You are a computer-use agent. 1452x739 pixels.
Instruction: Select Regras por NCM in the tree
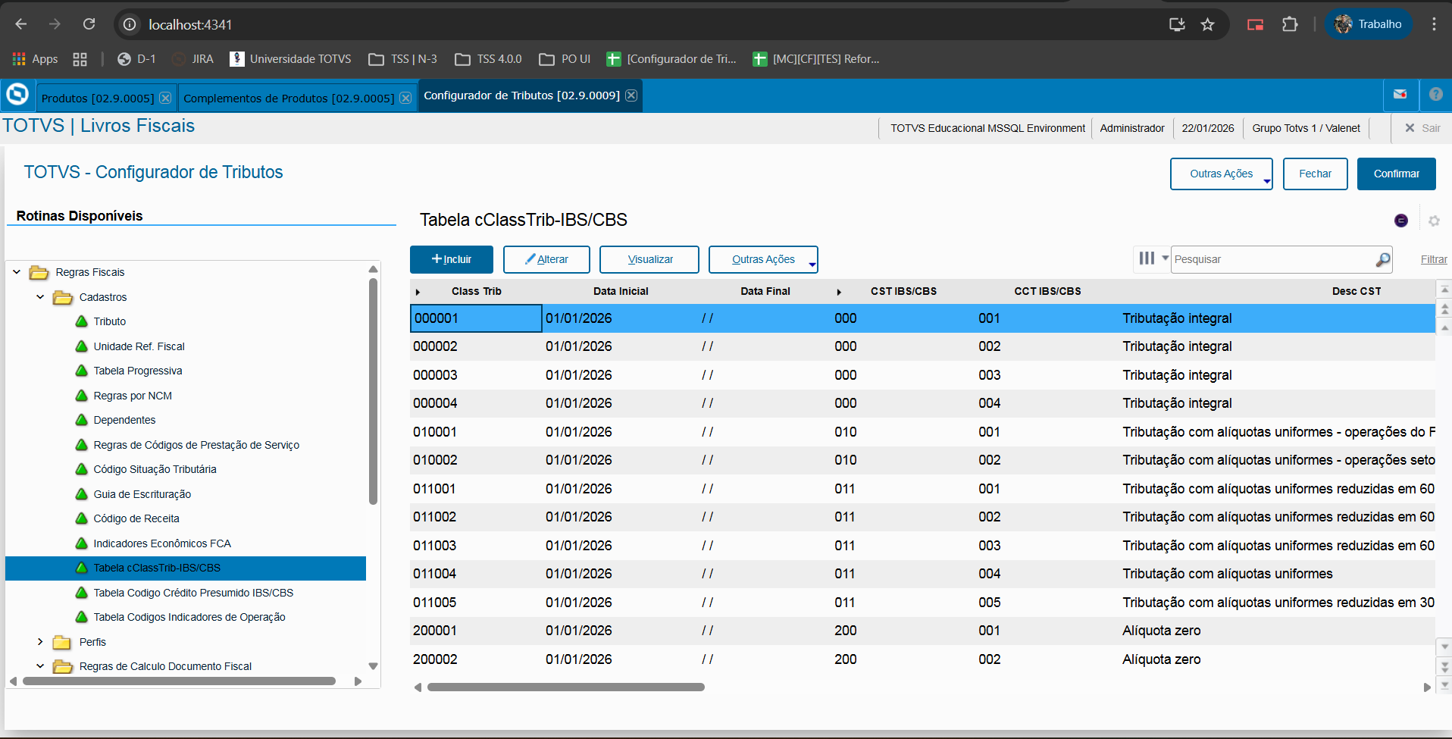(x=133, y=396)
